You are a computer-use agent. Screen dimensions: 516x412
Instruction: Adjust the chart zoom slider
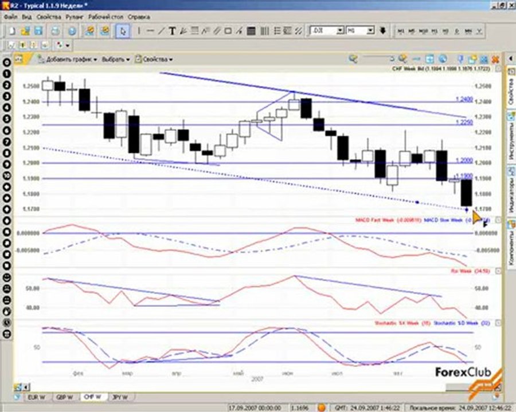[x=378, y=59]
